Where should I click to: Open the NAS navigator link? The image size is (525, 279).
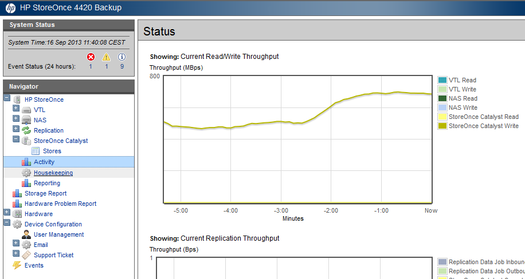pos(40,120)
